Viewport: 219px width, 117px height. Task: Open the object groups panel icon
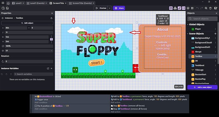click(x=175, y=8)
